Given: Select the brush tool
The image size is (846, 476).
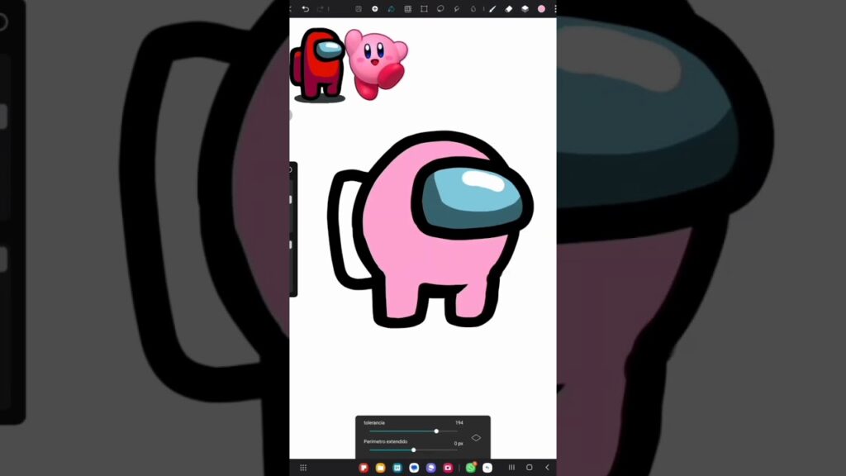Looking at the screenshot, I should pos(492,9).
